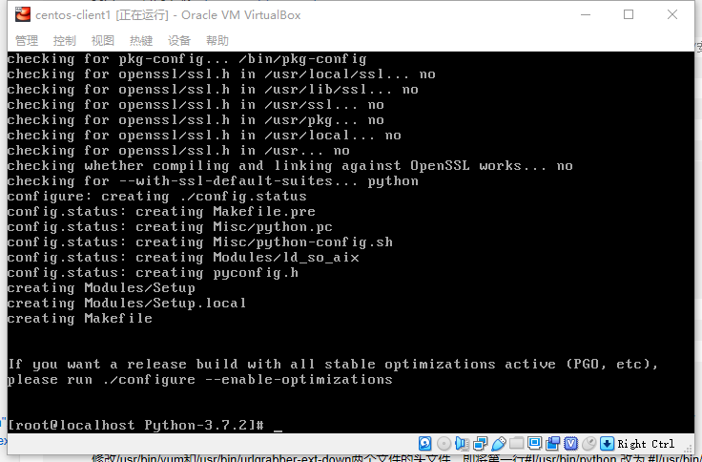Click the display monitor status icon
This screenshot has width=702, height=462.
(x=534, y=444)
